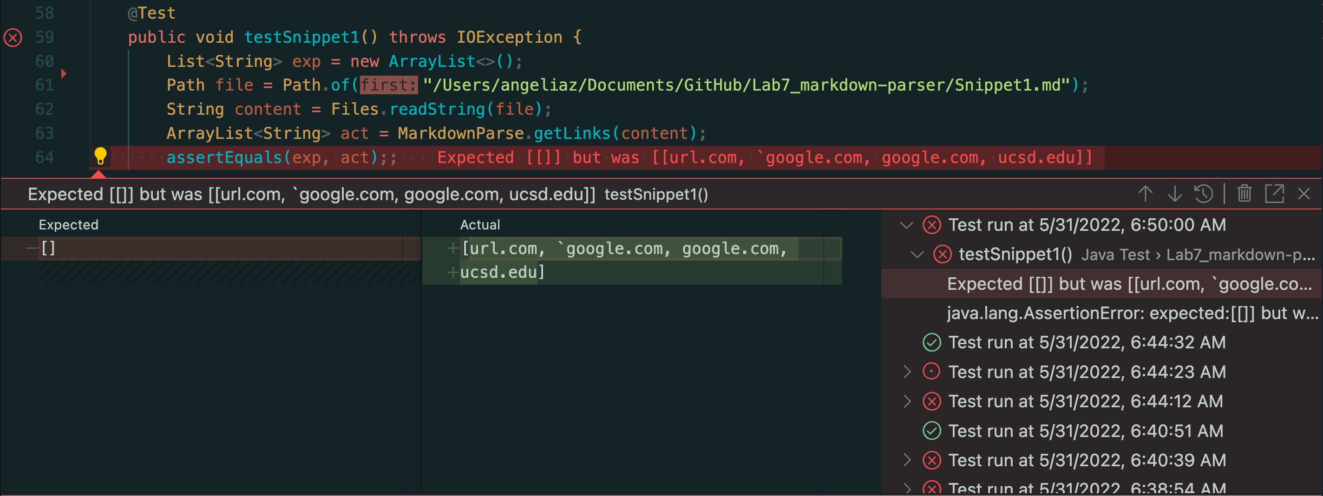Click the 'Actual' diff column header
Screen dimensions: 1323x496
click(480, 225)
